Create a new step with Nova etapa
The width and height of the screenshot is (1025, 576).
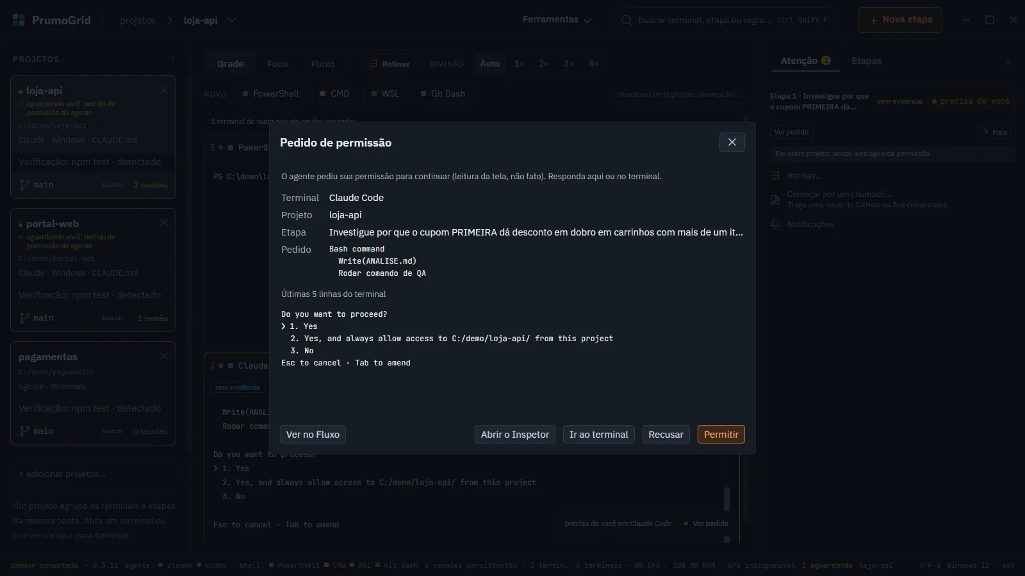click(899, 20)
